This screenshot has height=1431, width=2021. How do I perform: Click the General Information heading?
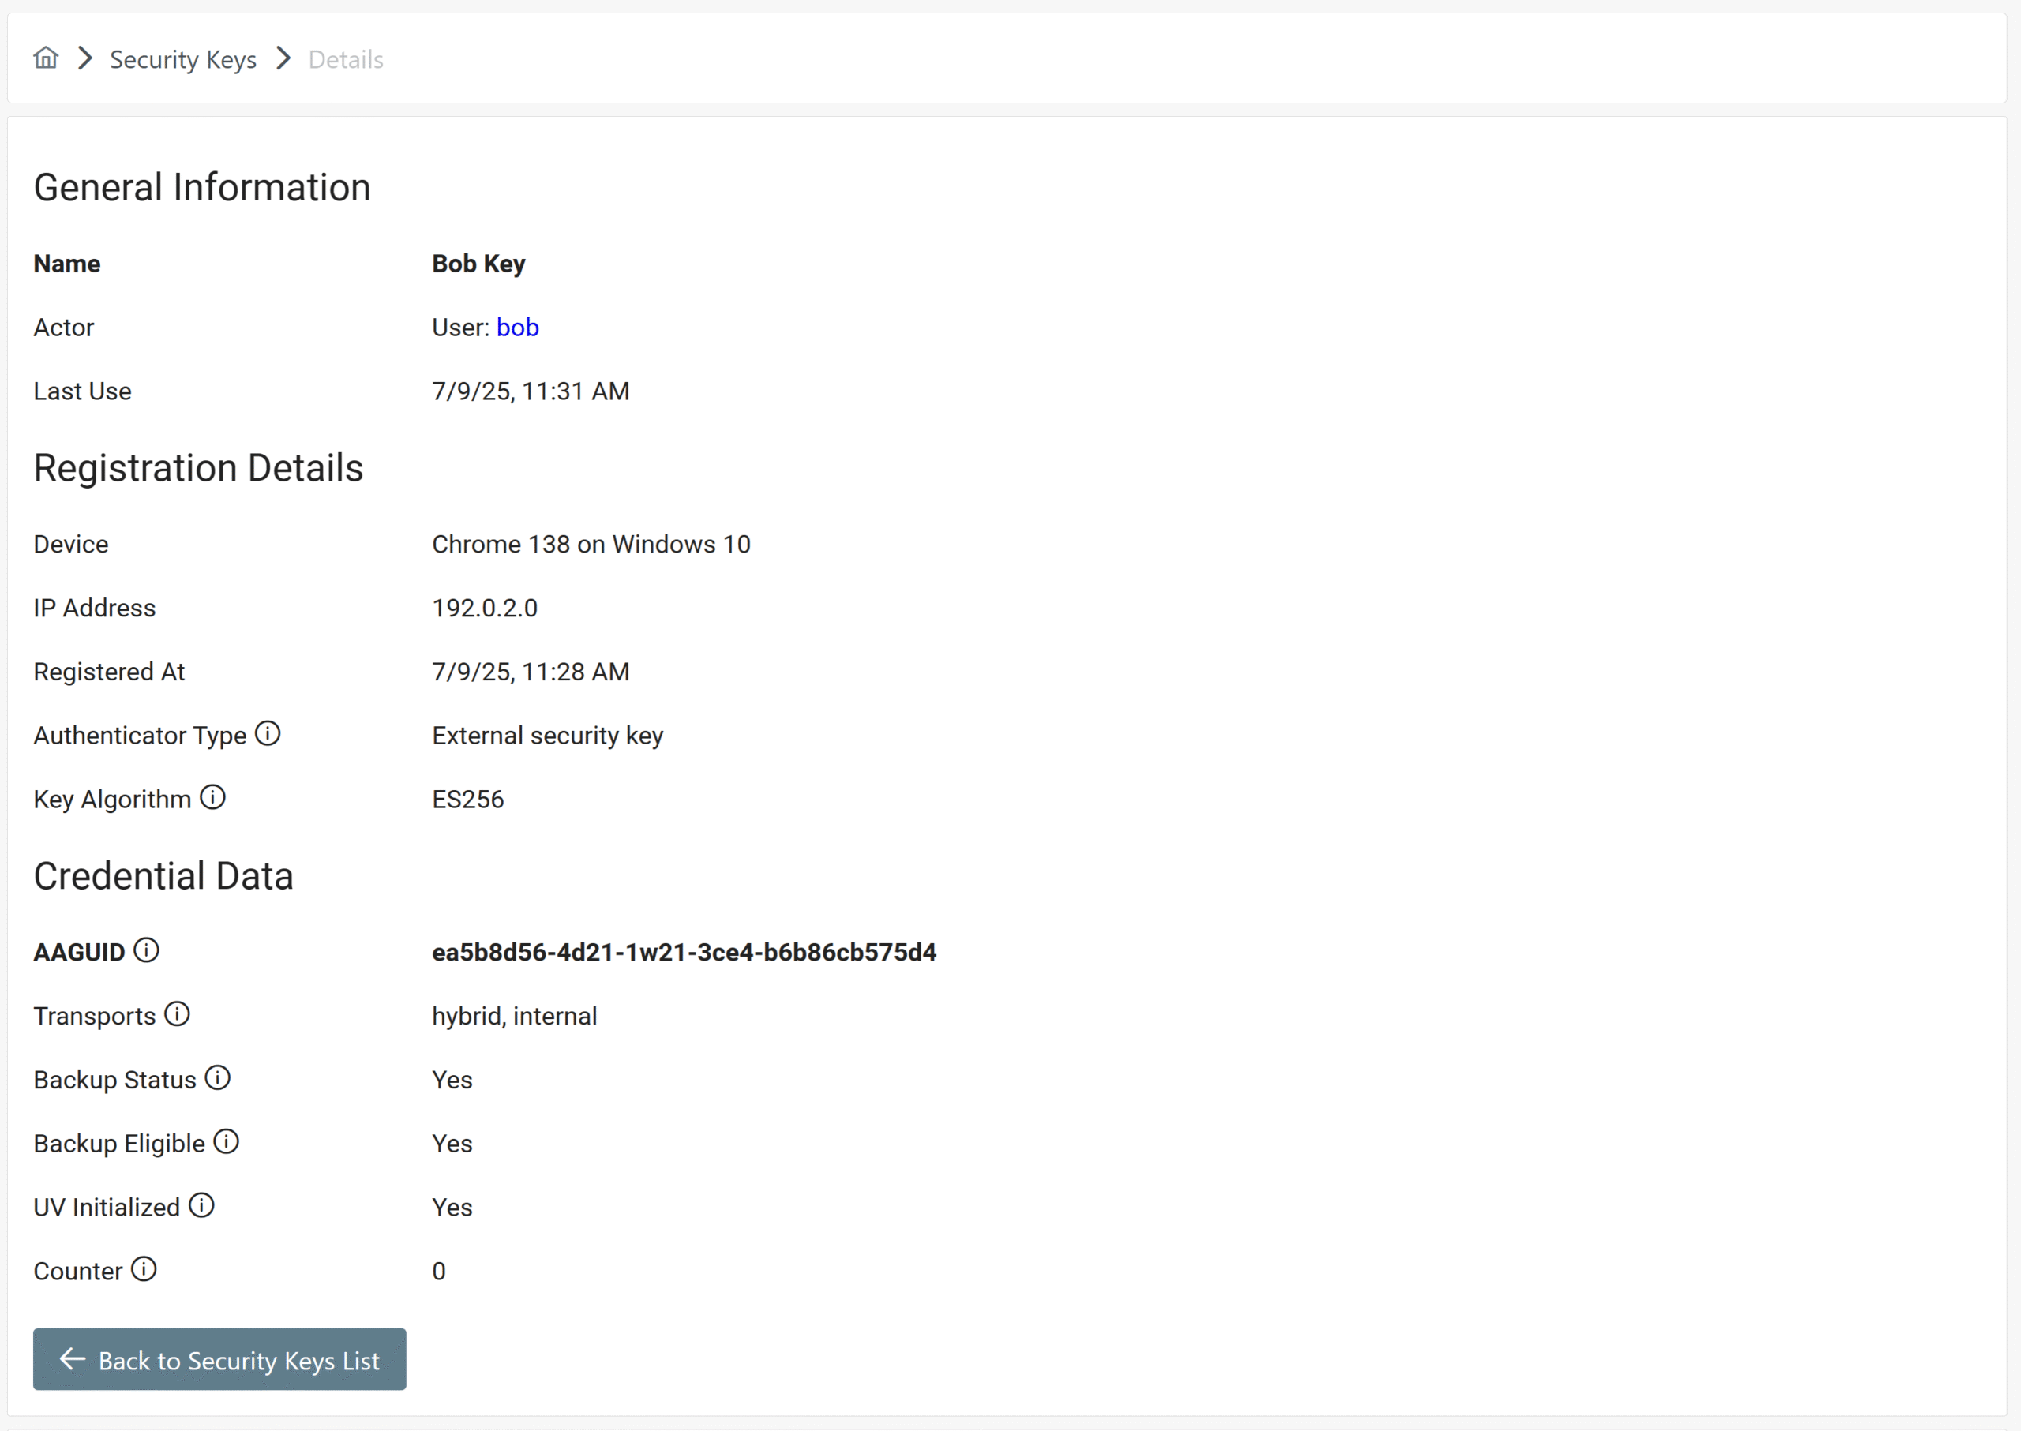click(202, 187)
